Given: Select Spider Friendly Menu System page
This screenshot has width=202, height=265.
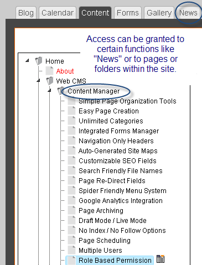Looking at the screenshot, I should pyautogui.click(x=122, y=190).
